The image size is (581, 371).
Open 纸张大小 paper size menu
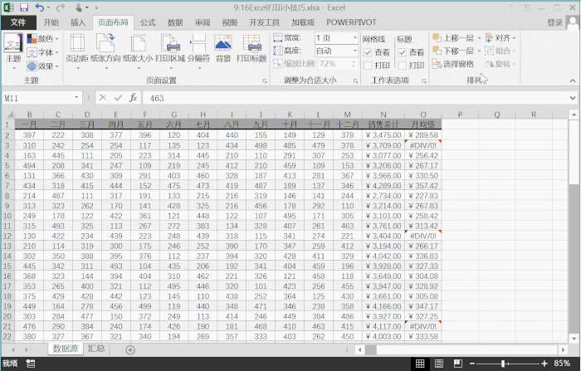click(x=138, y=52)
